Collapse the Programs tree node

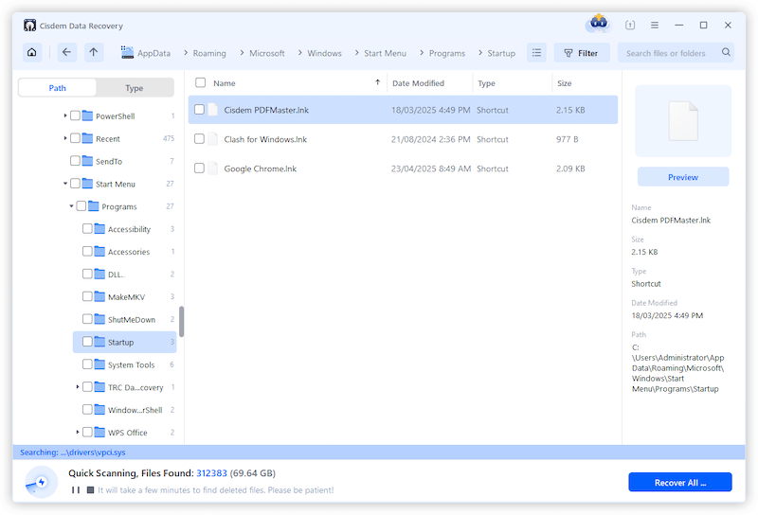pos(72,206)
